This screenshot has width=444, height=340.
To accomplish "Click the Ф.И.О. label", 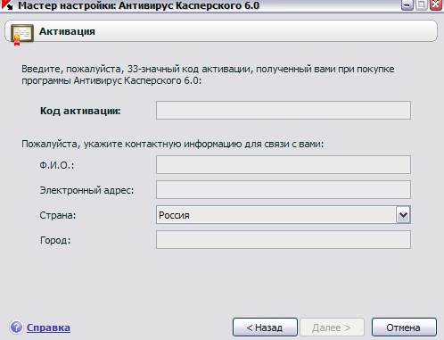I will (57, 165).
